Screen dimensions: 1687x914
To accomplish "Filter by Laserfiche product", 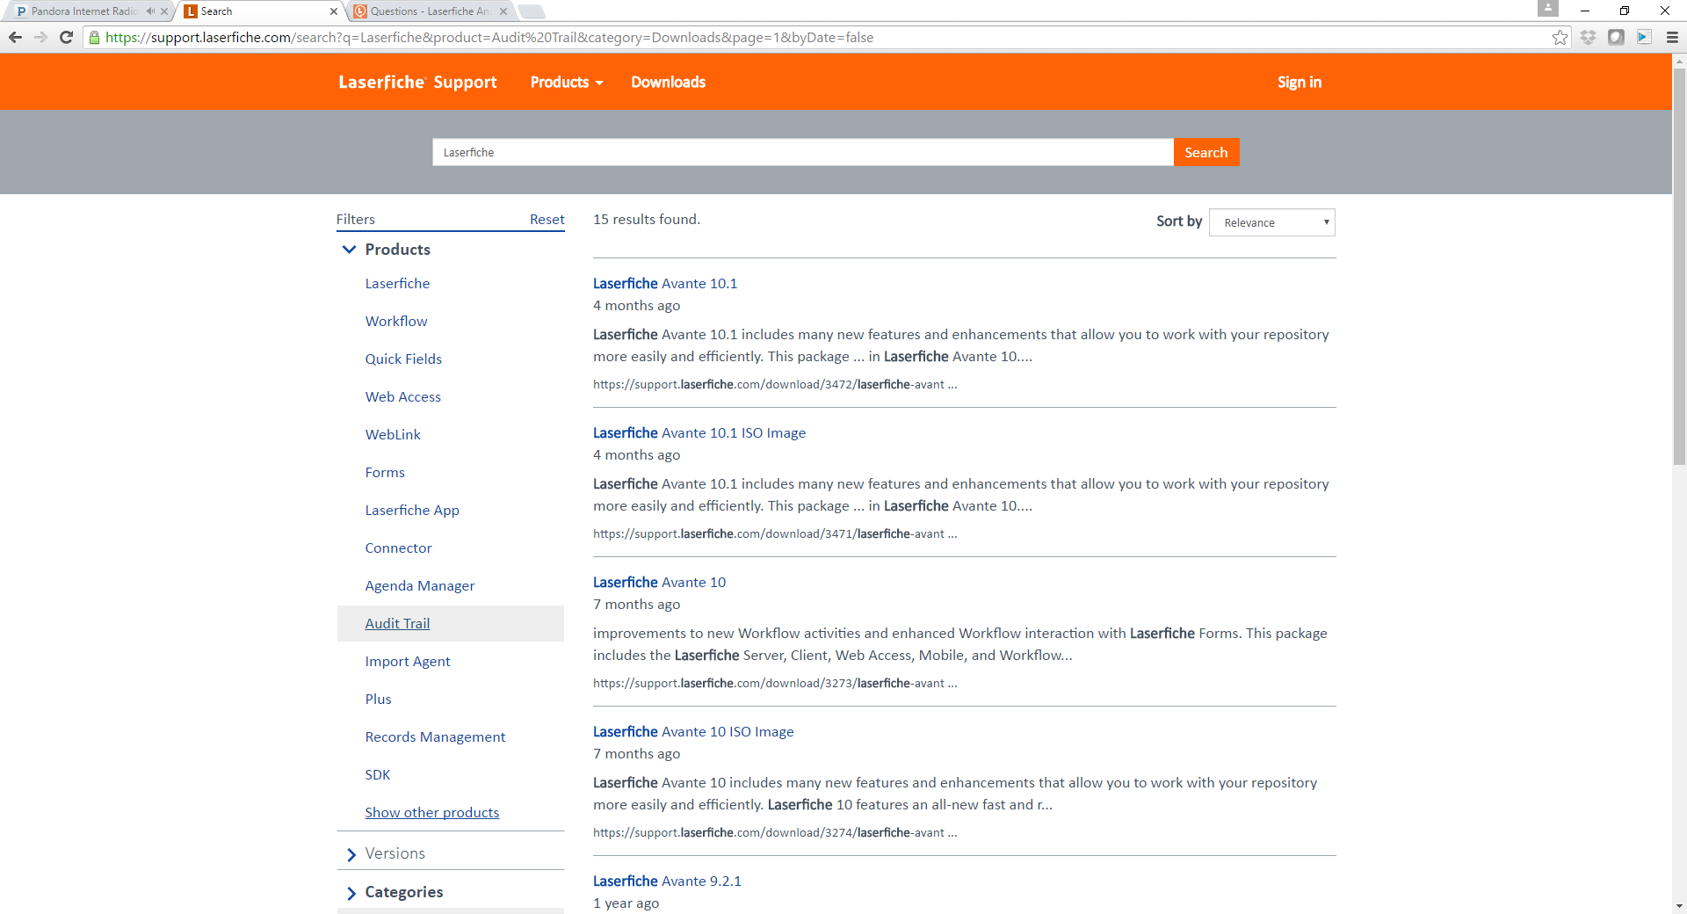I will 397,283.
